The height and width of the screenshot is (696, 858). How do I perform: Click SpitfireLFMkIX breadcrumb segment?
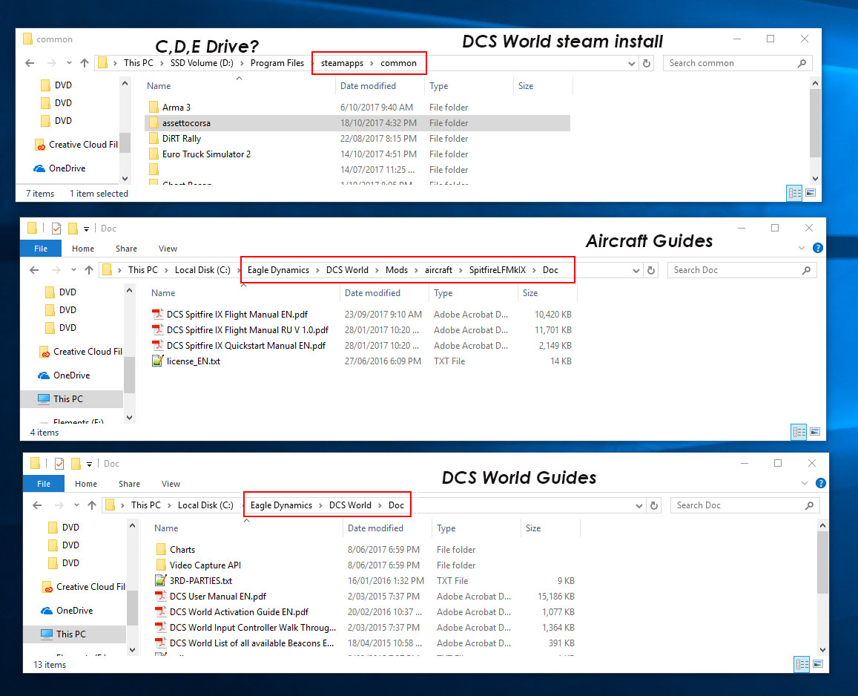[x=498, y=270]
